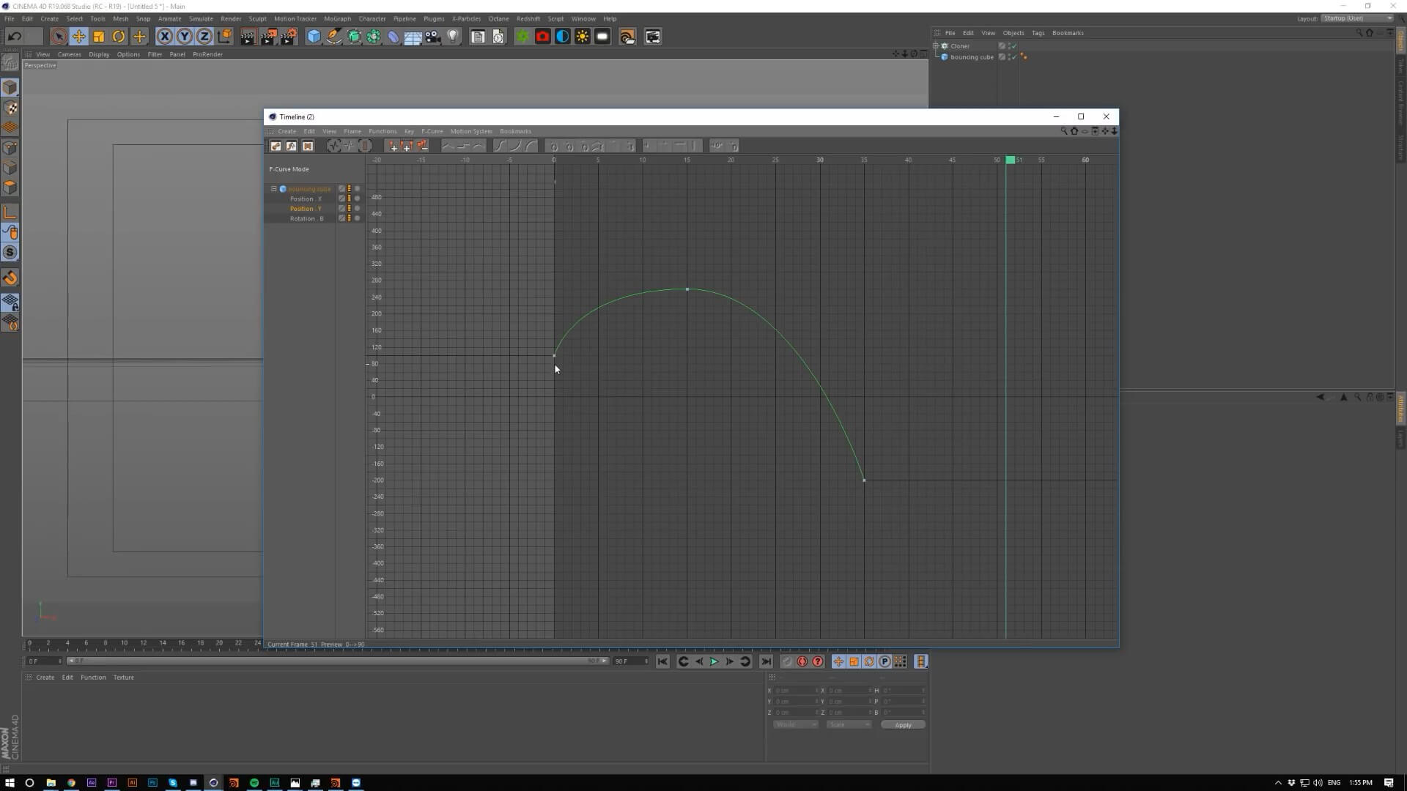Open the Startup (User) layout dropdown
The width and height of the screenshot is (1407, 791).
tap(1357, 18)
